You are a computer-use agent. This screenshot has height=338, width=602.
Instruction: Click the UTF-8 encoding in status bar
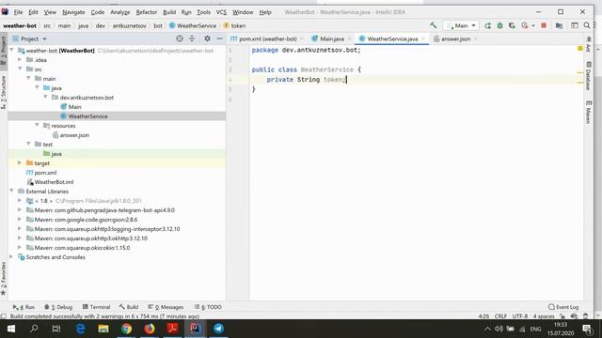[x=520, y=316]
